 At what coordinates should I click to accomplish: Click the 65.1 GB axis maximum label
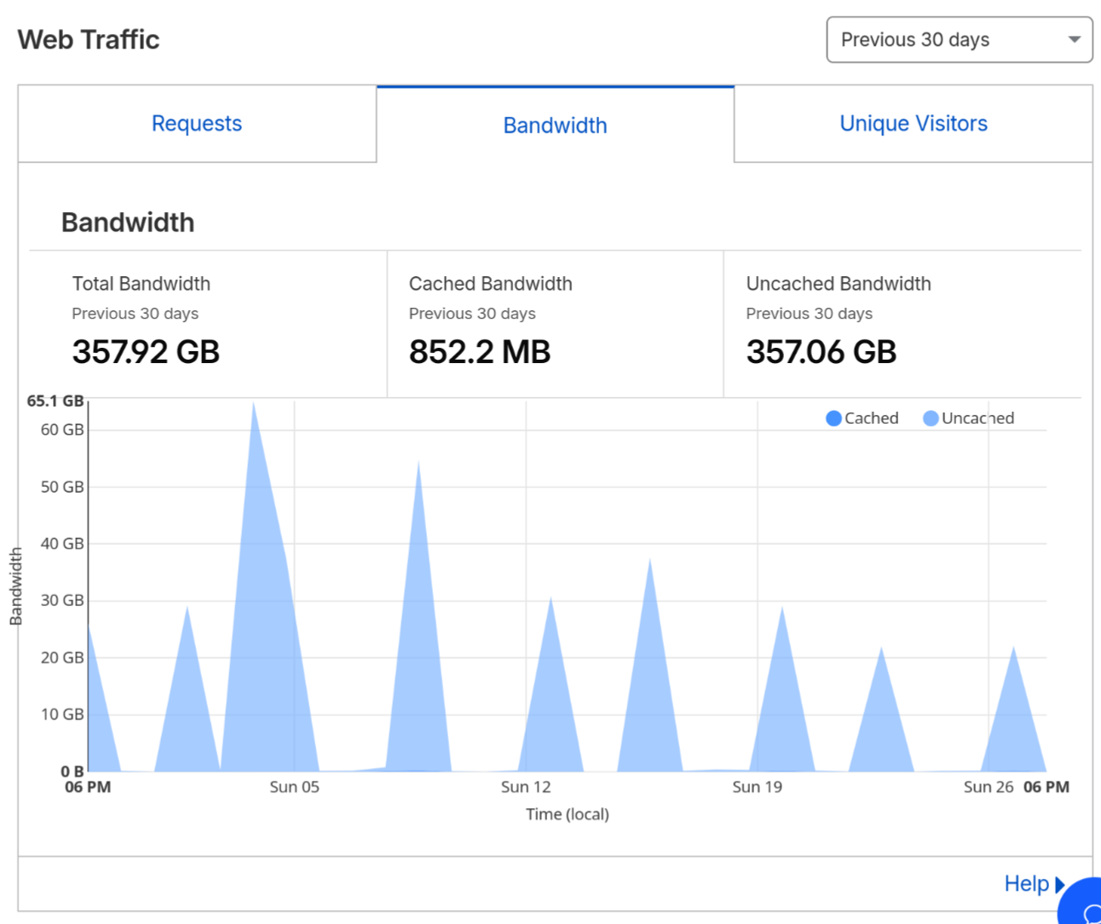click(x=55, y=401)
